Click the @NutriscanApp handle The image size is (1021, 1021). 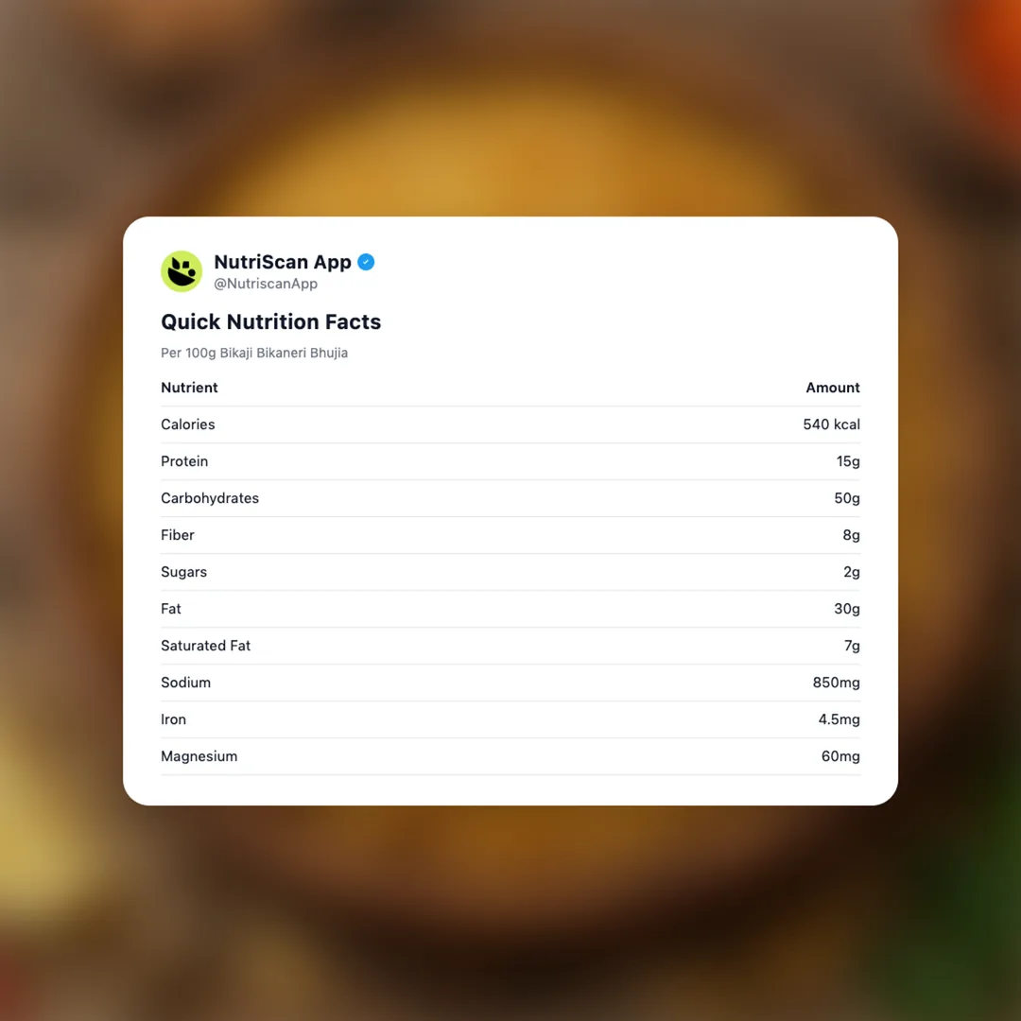[266, 284]
